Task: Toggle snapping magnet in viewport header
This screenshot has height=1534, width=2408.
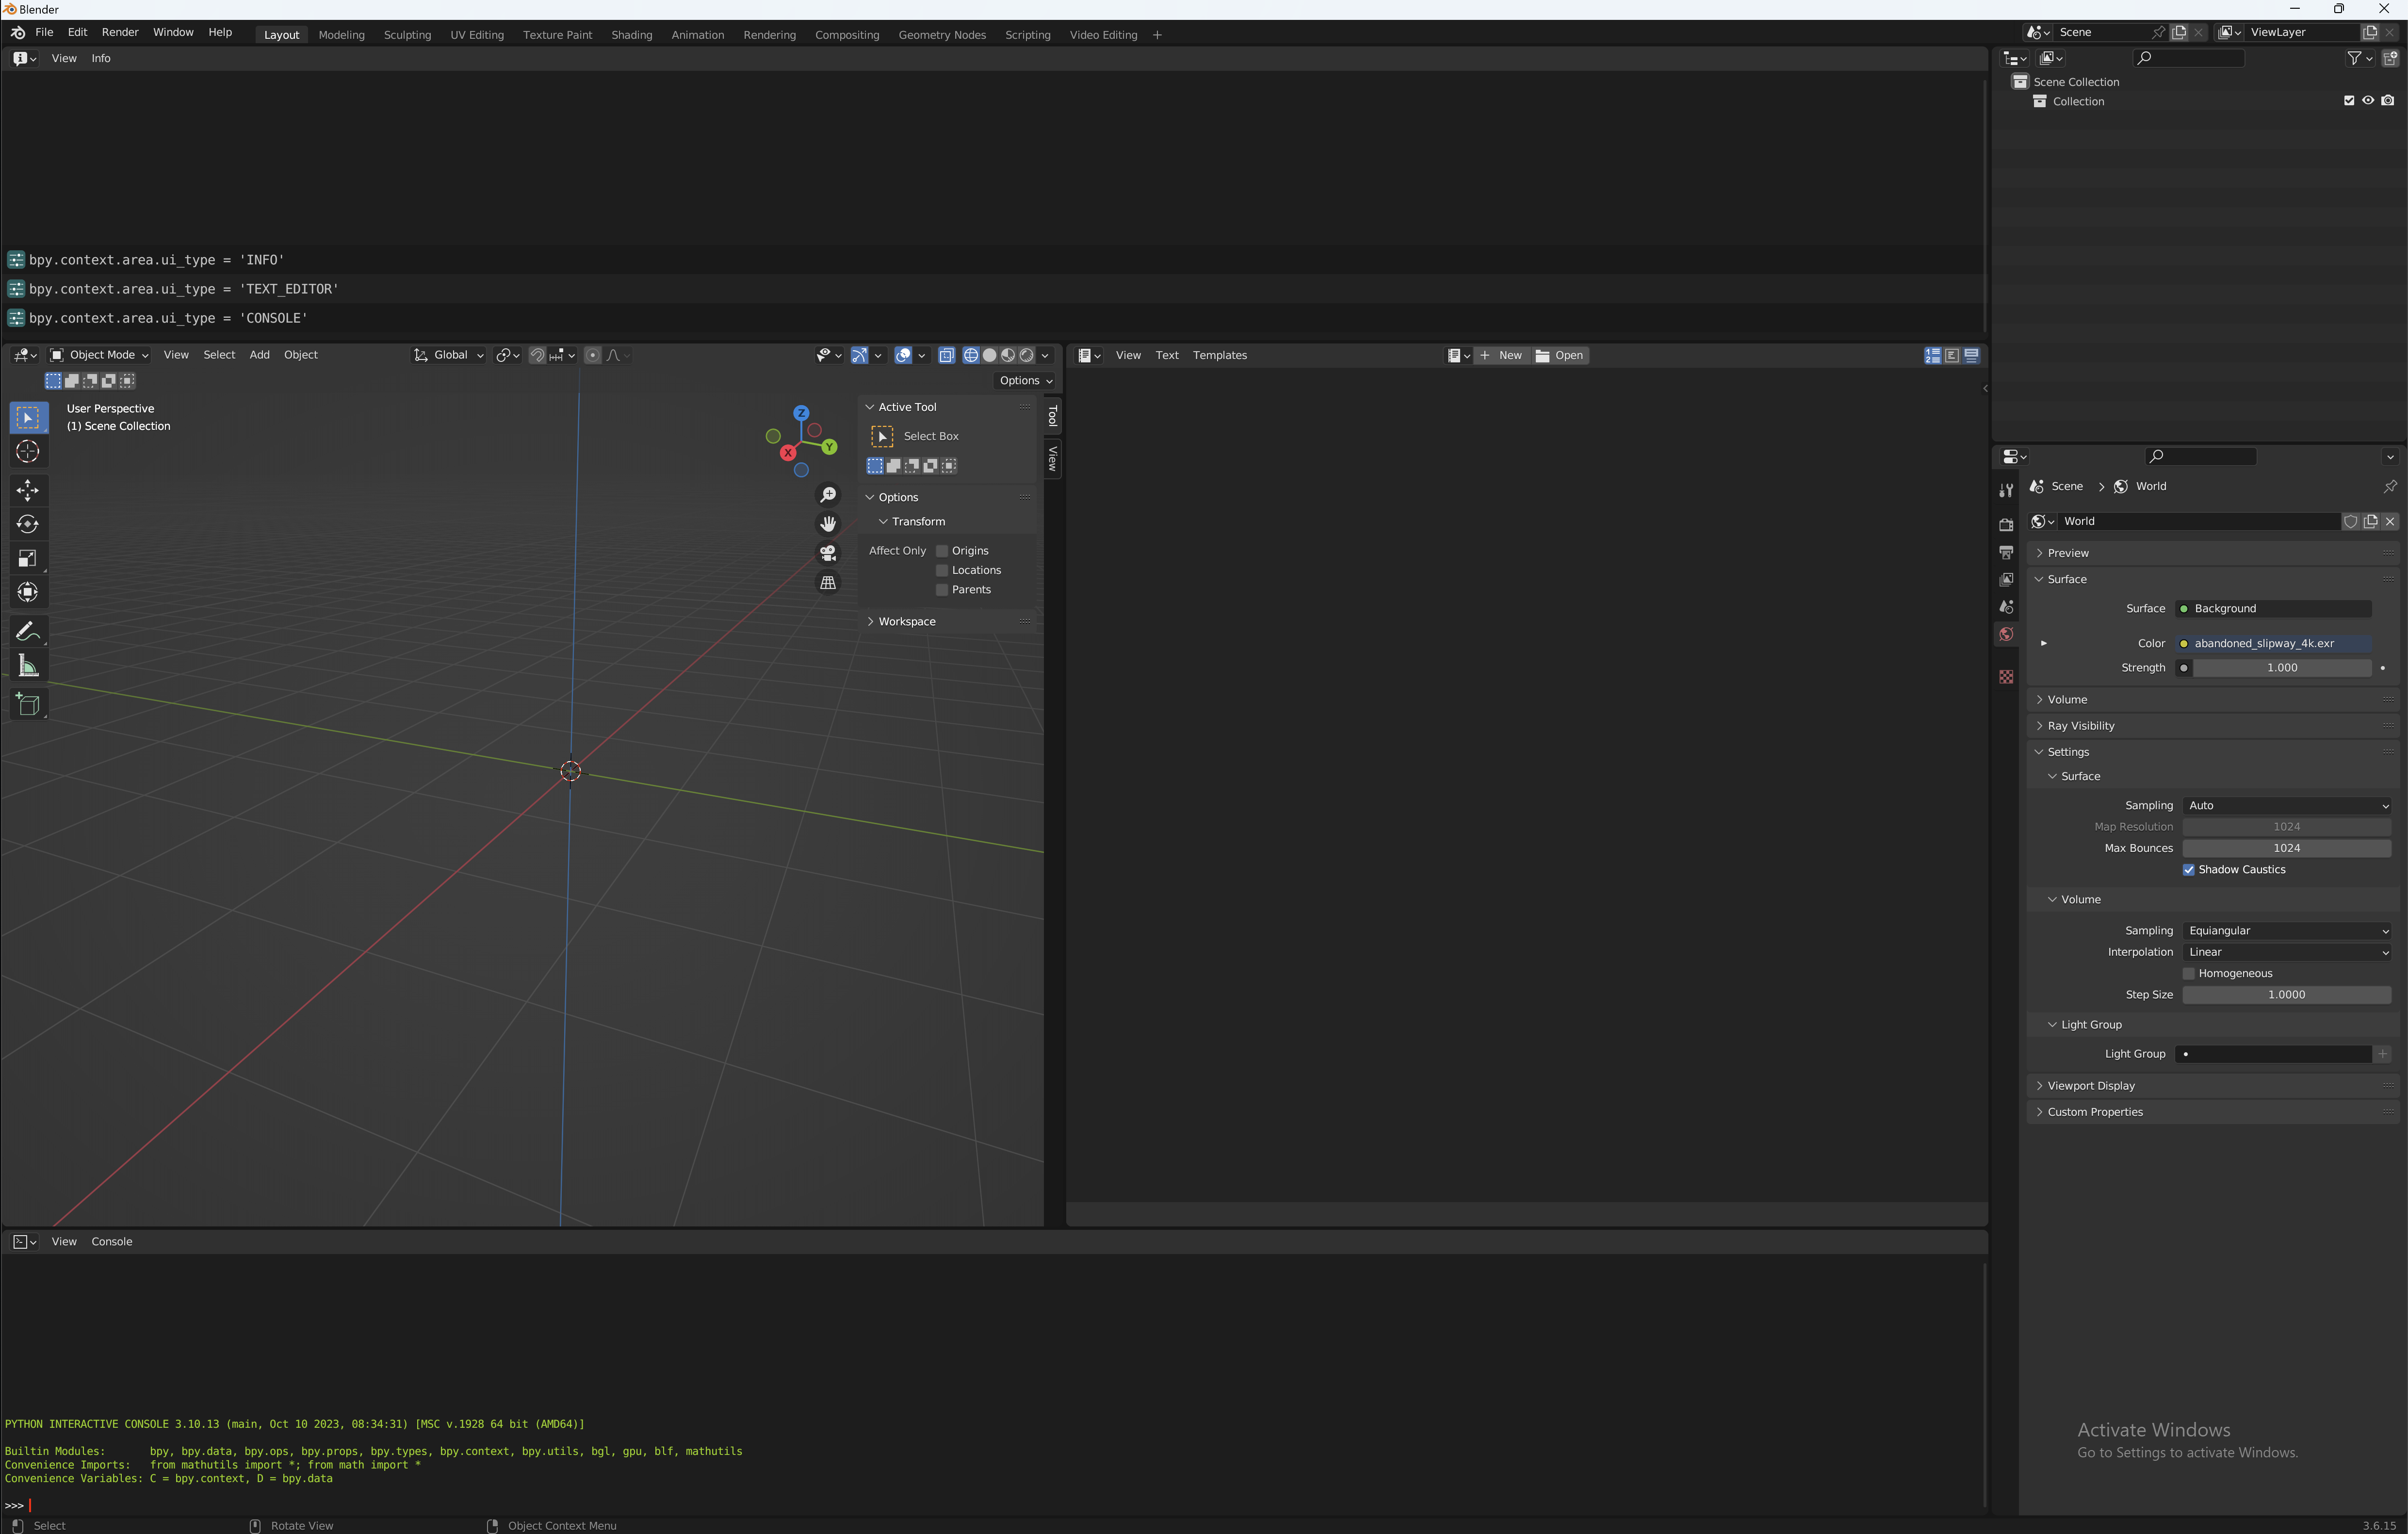Action: (537, 355)
